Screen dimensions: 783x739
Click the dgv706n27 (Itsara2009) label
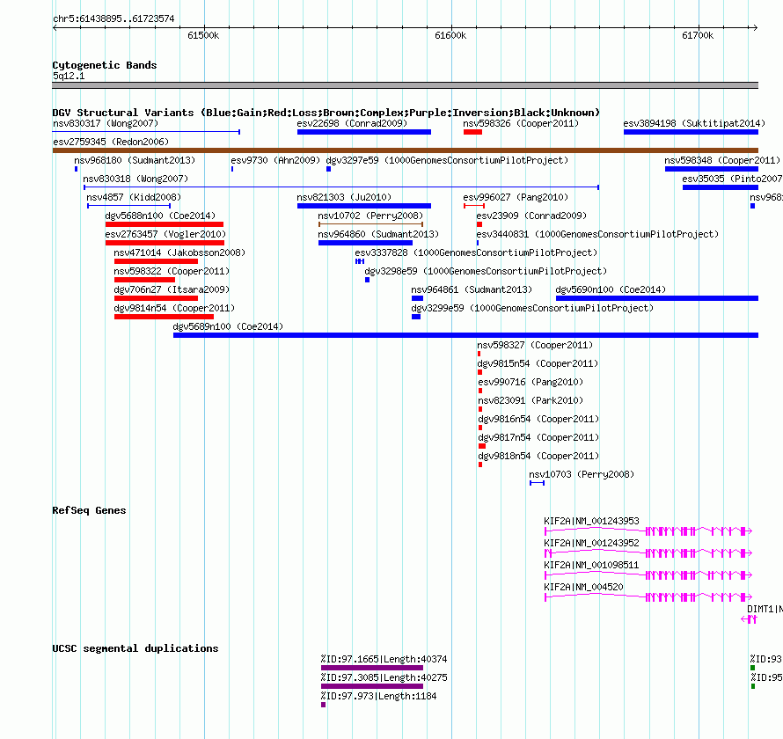click(172, 289)
